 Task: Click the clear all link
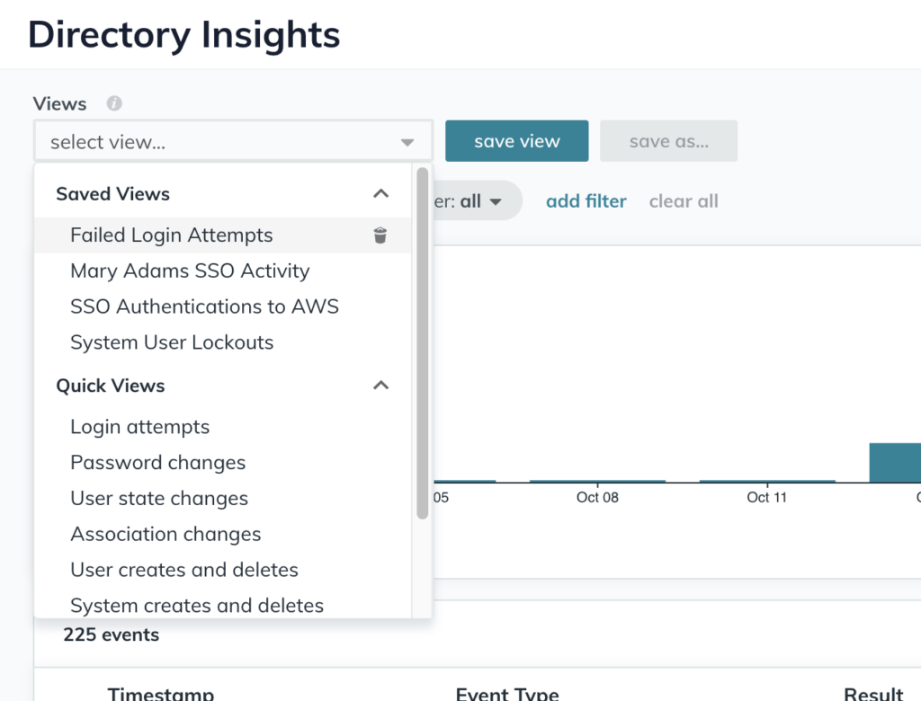click(684, 201)
